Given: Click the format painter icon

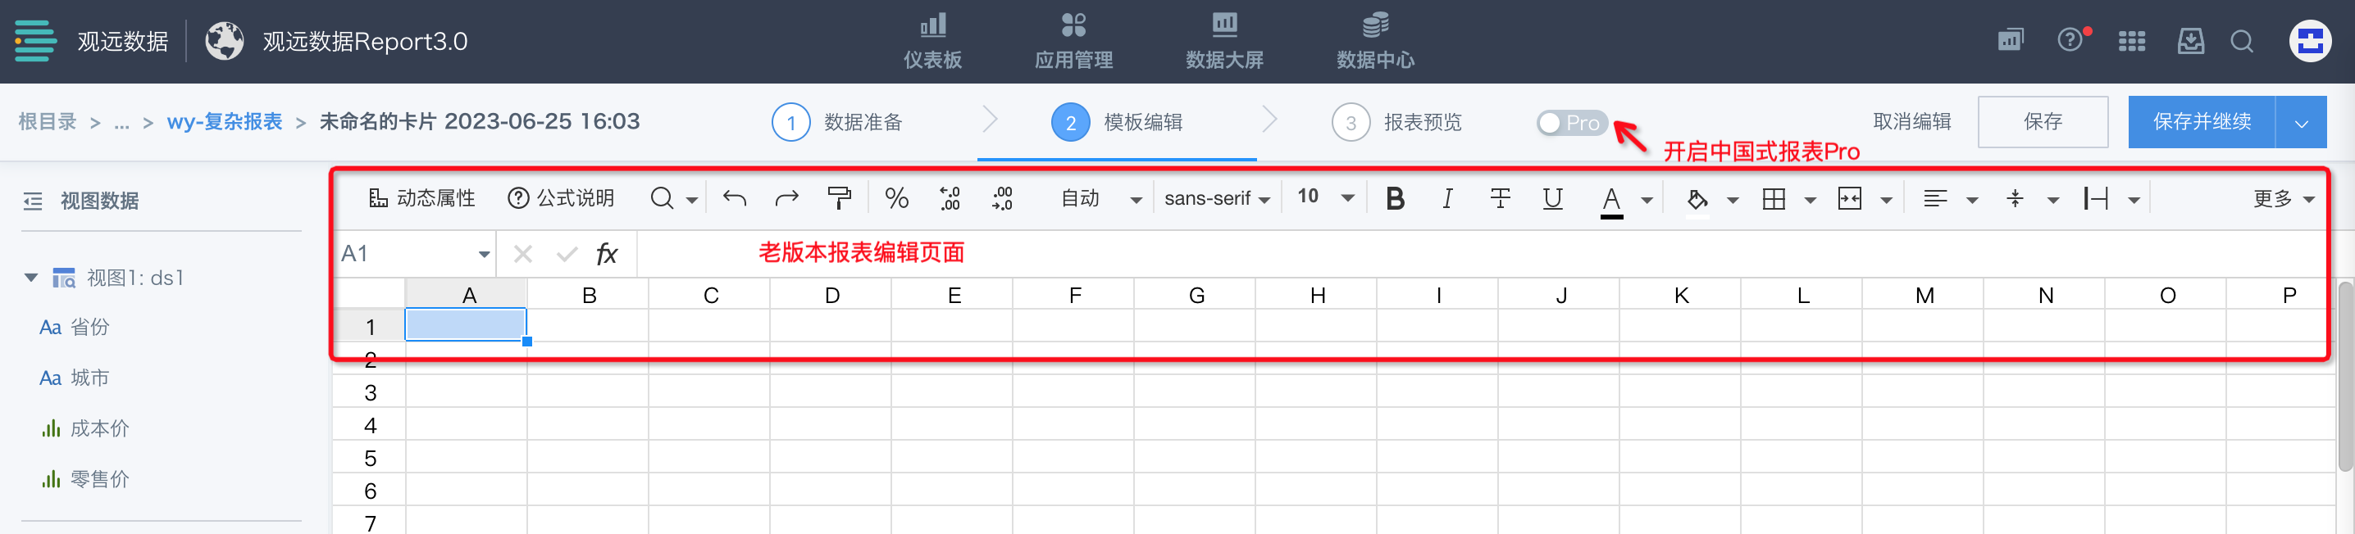Looking at the screenshot, I should point(838,198).
